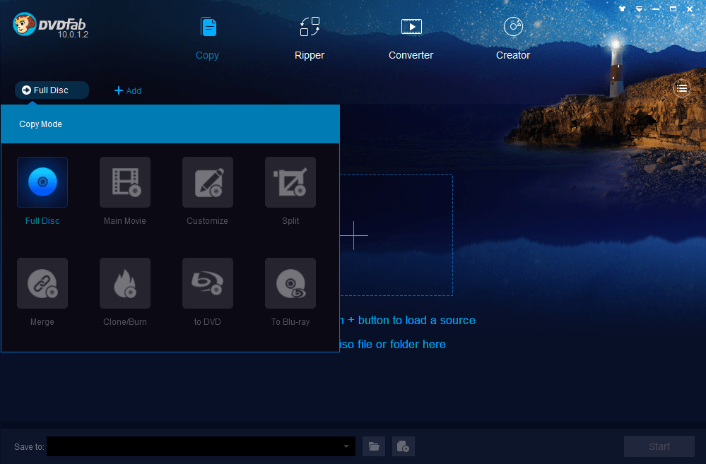Expand the Save to destination dropdown
Viewport: 706px width, 464px height.
(346, 446)
